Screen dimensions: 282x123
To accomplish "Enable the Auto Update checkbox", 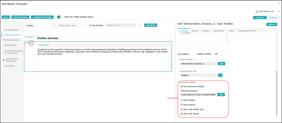I will 182,100.
